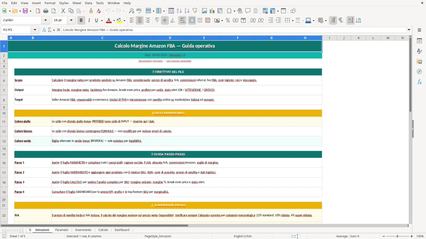Open the Sheet menu

pyautogui.click(x=77, y=3)
